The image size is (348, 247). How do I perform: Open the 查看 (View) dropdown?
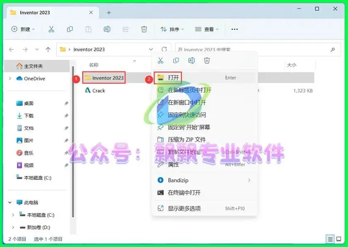(207, 29)
